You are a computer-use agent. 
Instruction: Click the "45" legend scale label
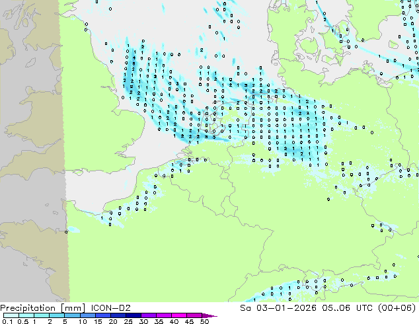click(x=189, y=321)
